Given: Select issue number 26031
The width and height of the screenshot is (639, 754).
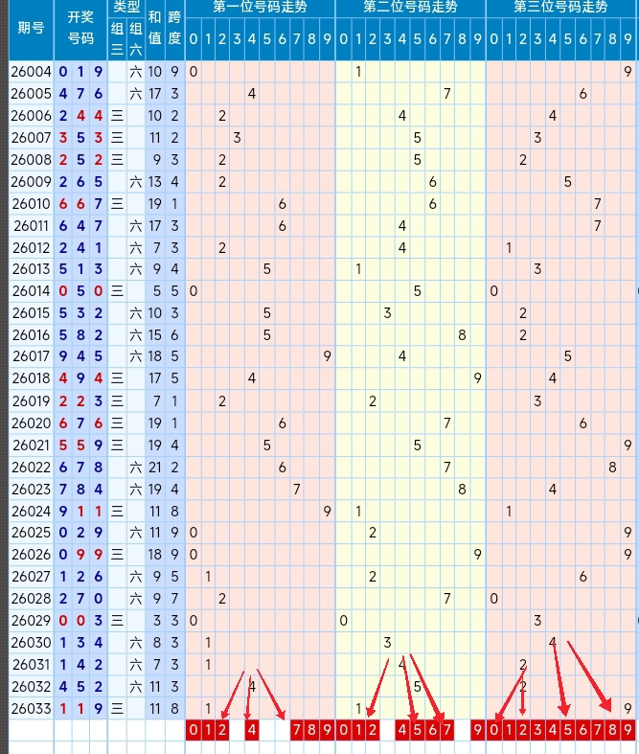Looking at the screenshot, I should [32, 665].
